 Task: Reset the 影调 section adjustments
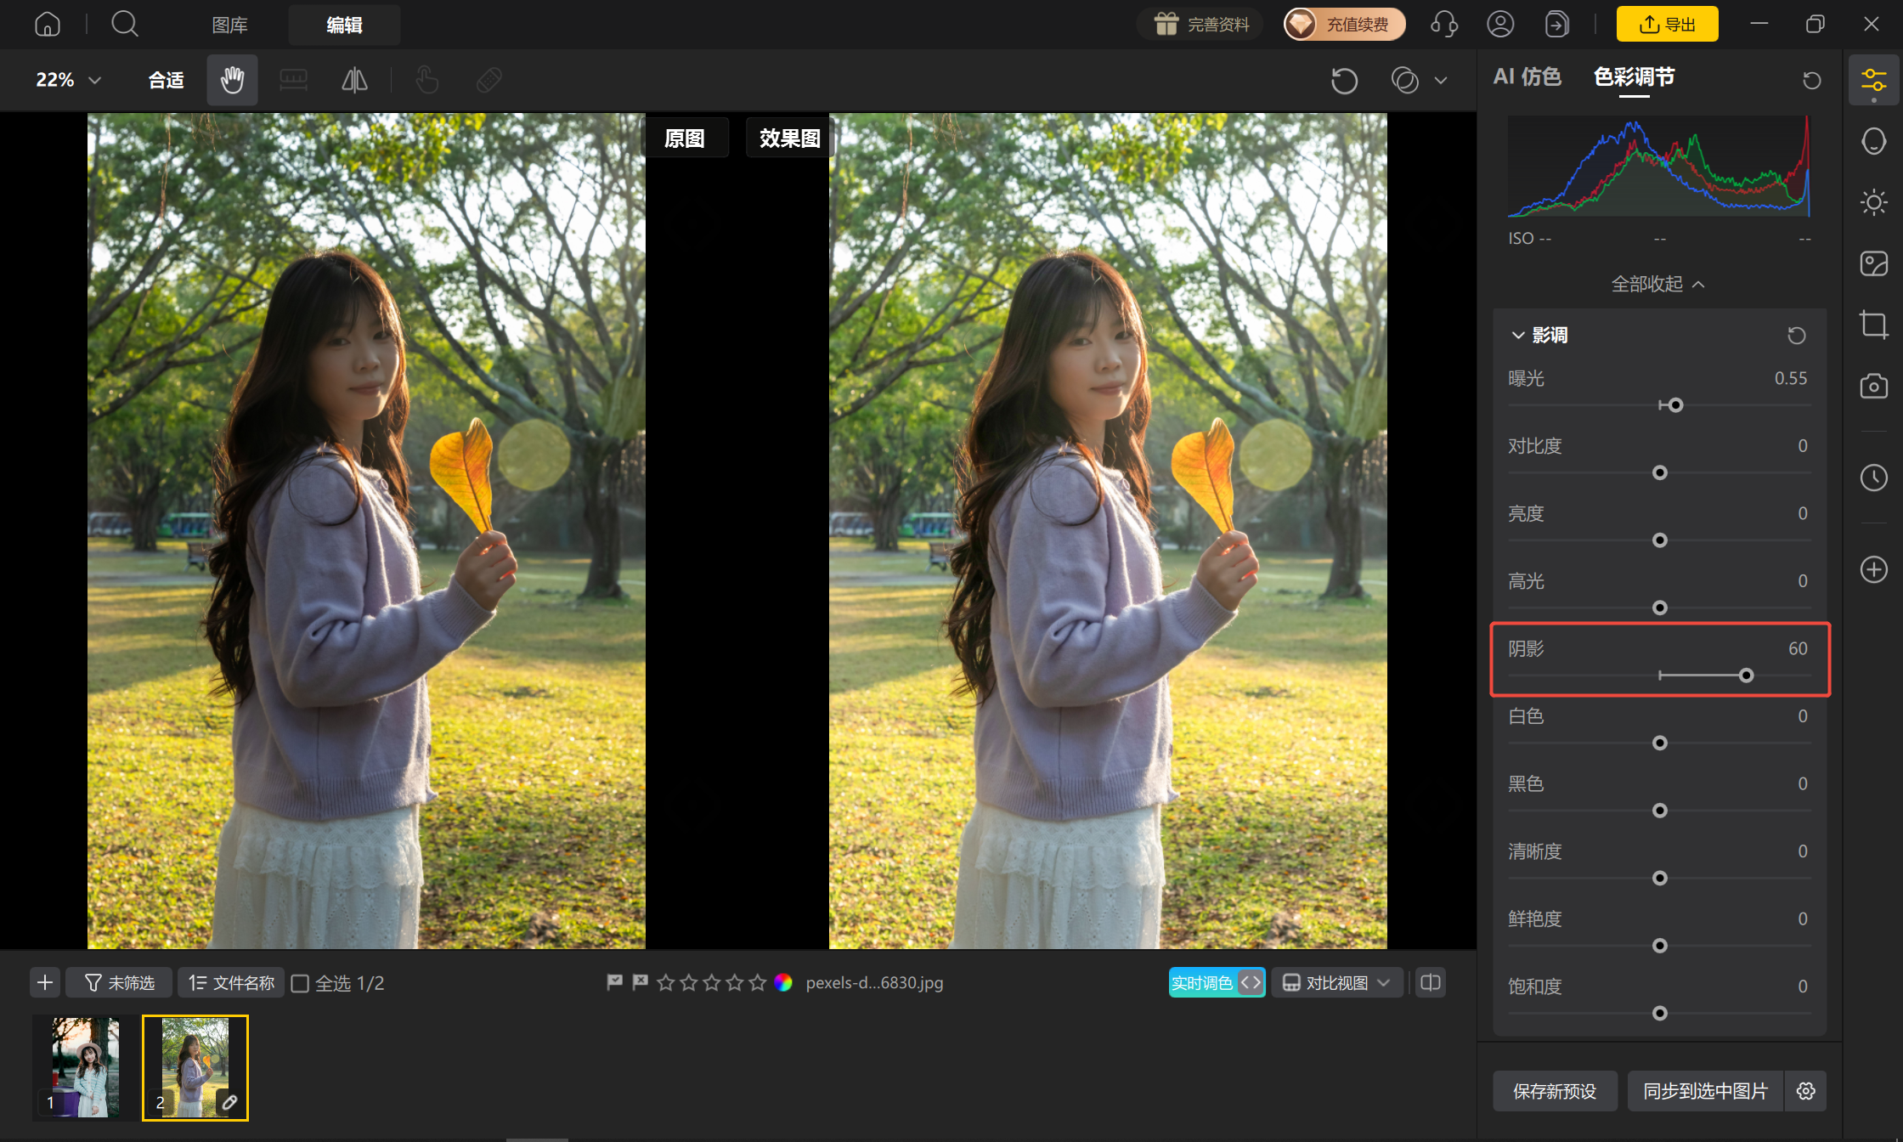tap(1797, 336)
